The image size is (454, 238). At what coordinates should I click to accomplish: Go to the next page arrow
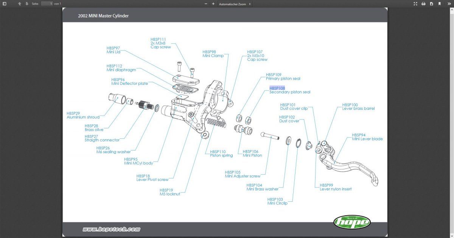click(27, 4)
